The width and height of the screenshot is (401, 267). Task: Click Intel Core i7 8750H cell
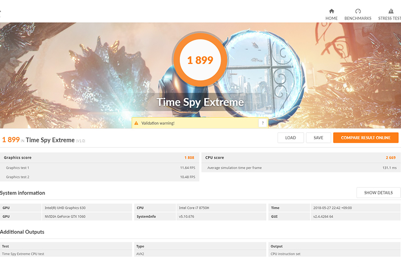tap(221, 208)
